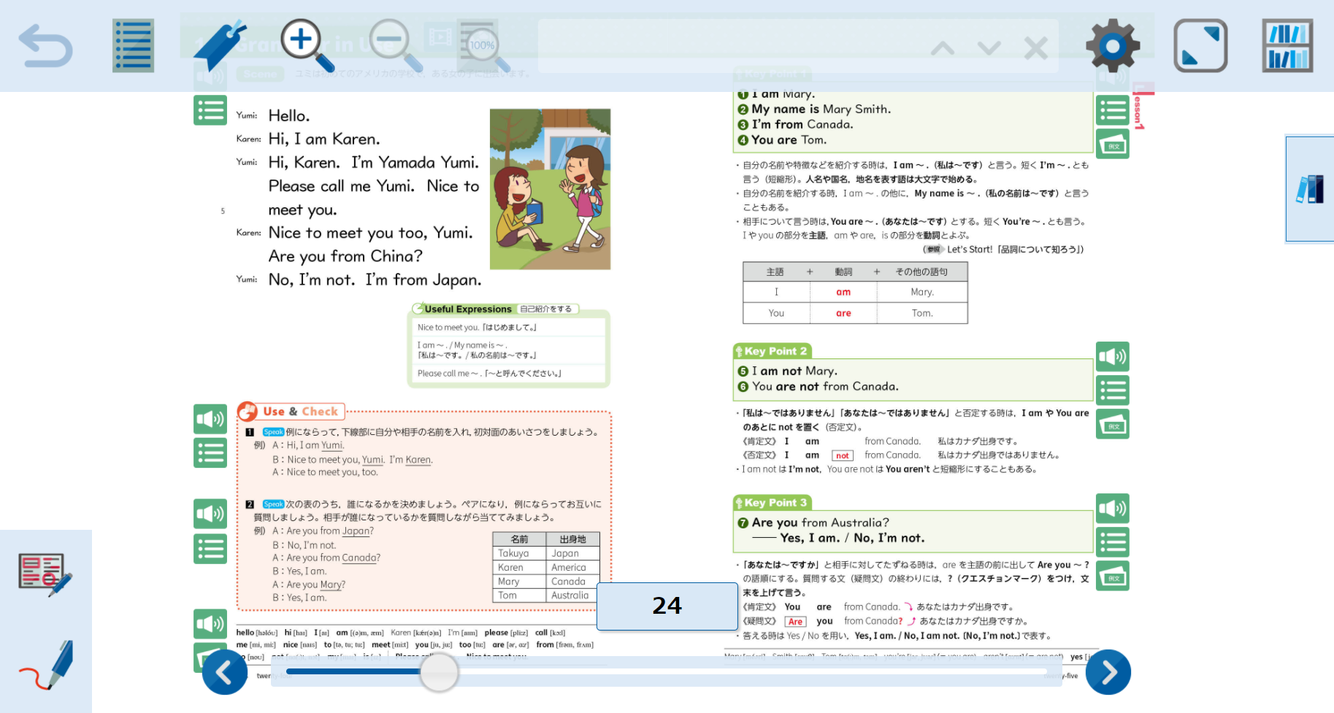Image resolution: width=1334 pixels, height=713 pixels.
Task: Toggle fullscreen view mode
Action: coord(1200,46)
